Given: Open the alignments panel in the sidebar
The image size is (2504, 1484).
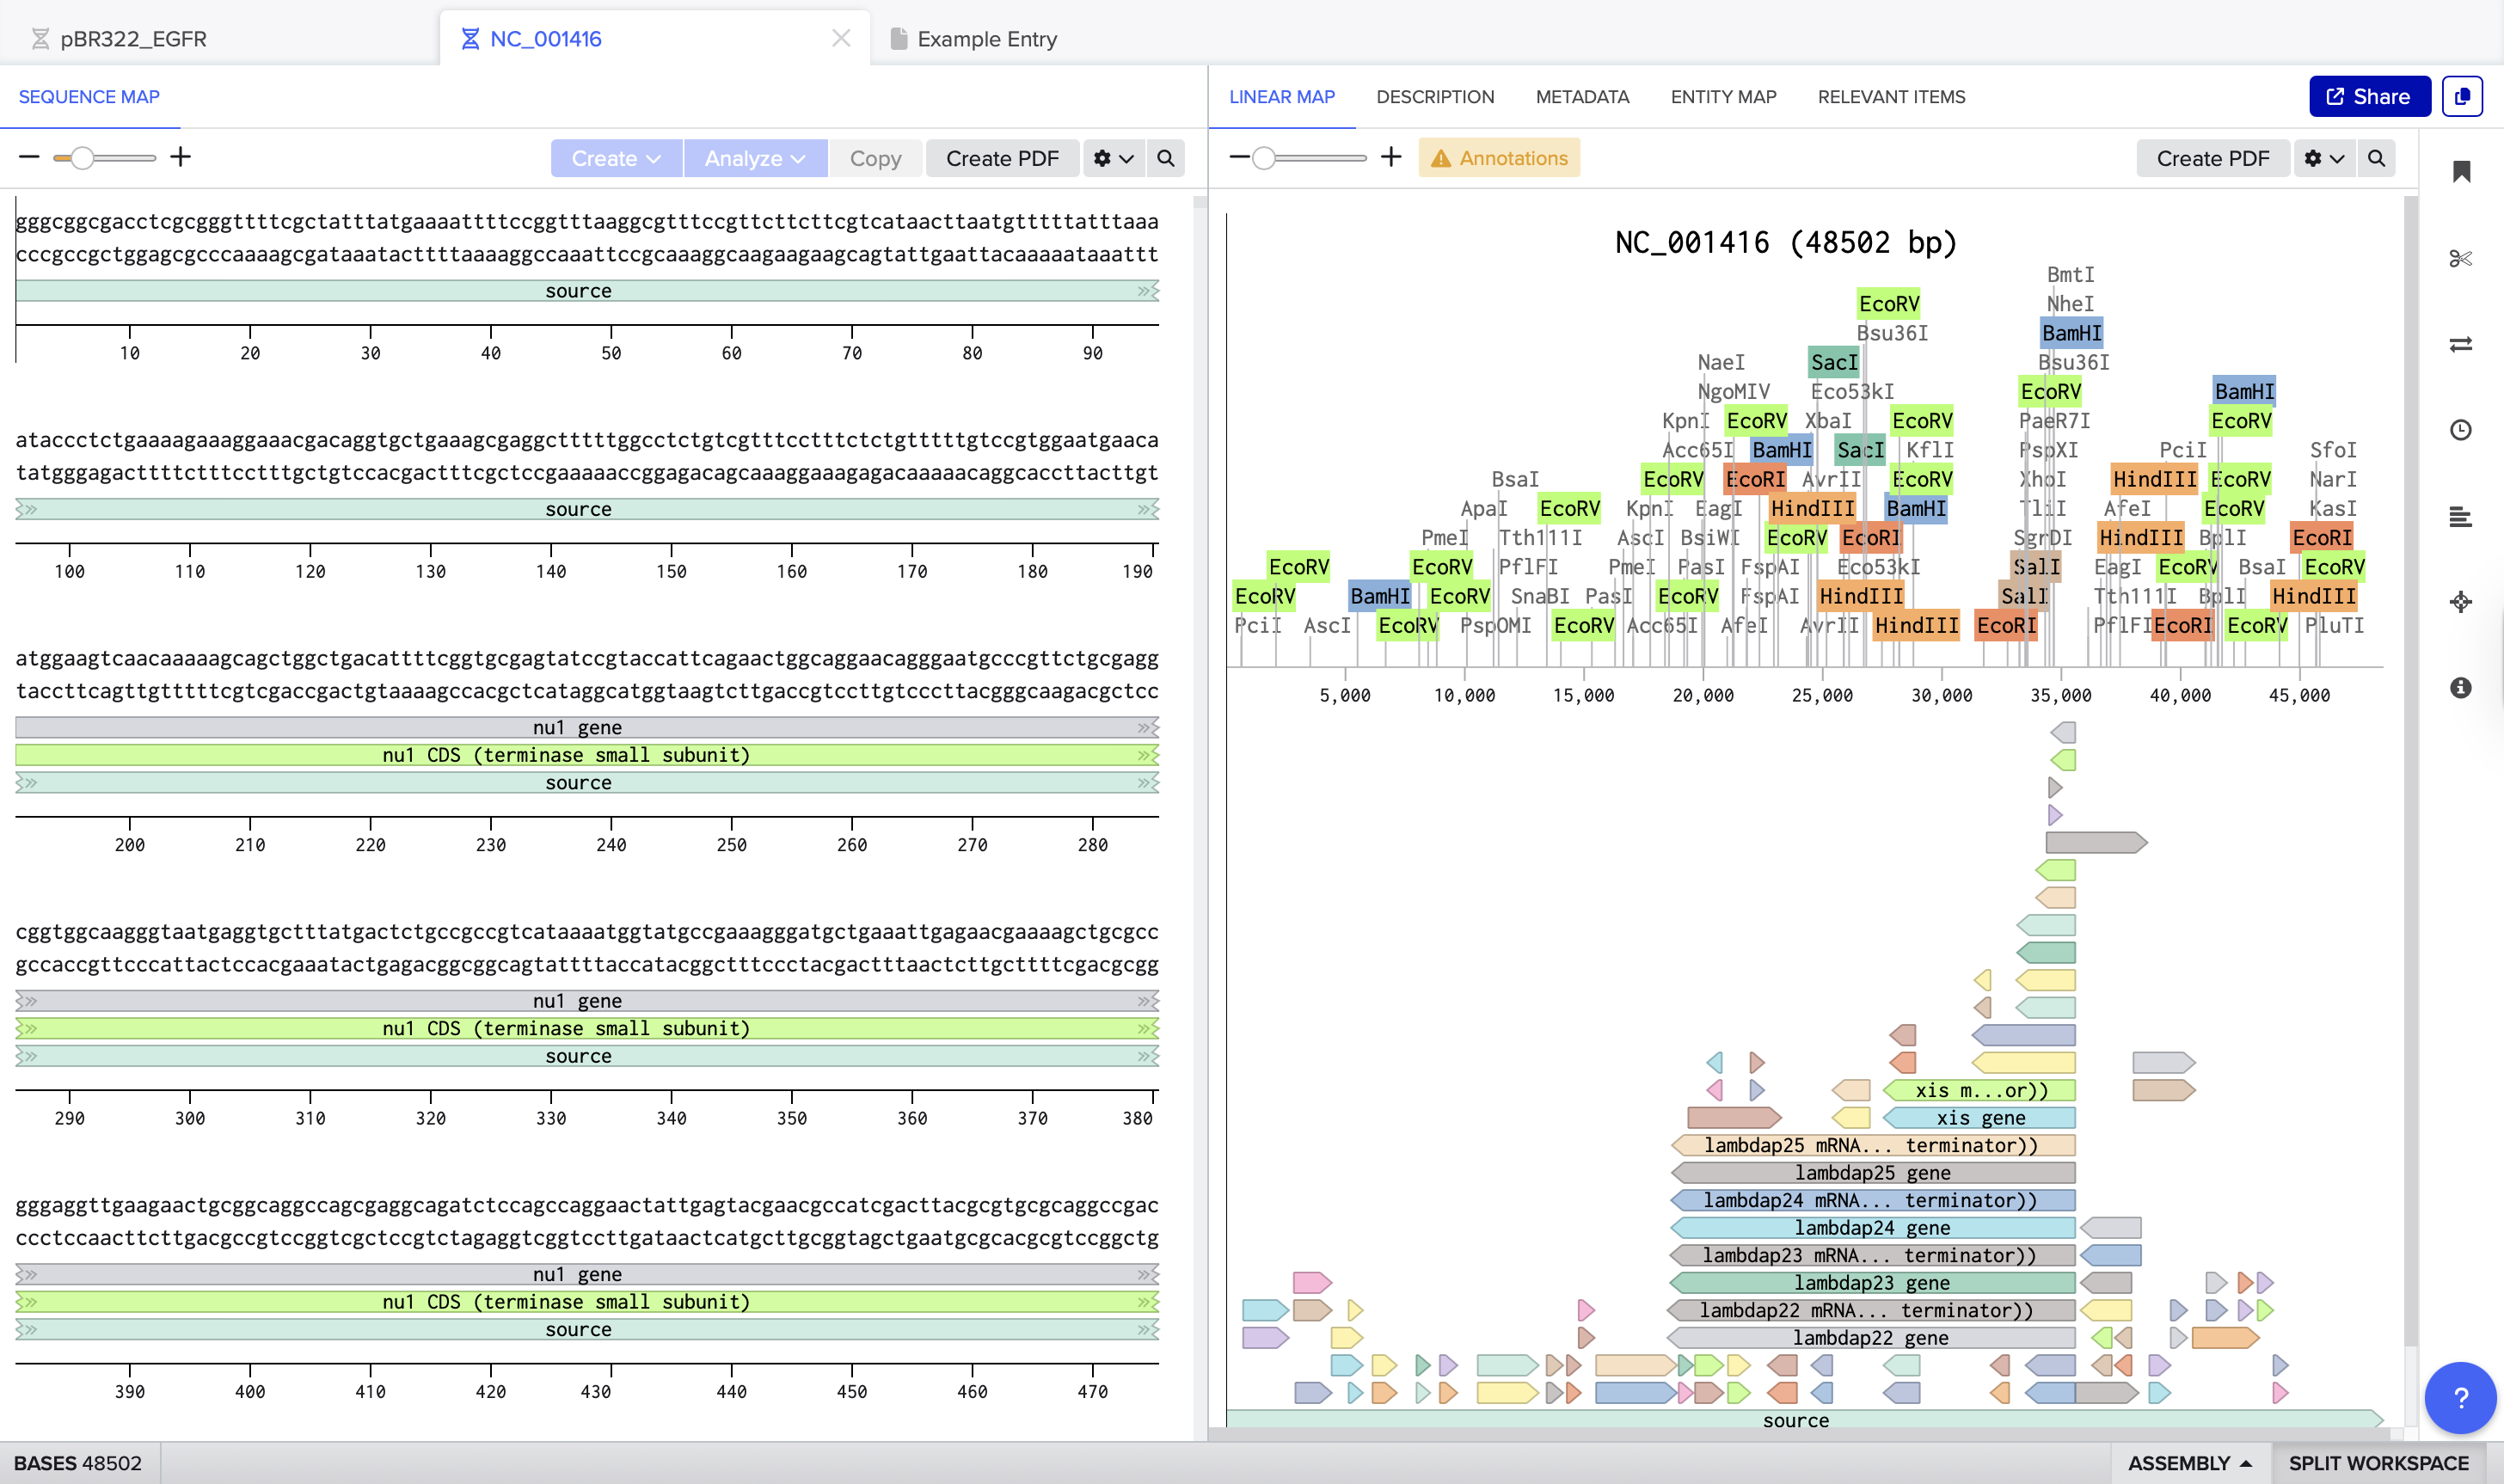Looking at the screenshot, I should (x=2461, y=517).
